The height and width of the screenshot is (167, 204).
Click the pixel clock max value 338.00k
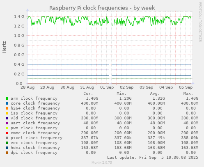point(190,138)
